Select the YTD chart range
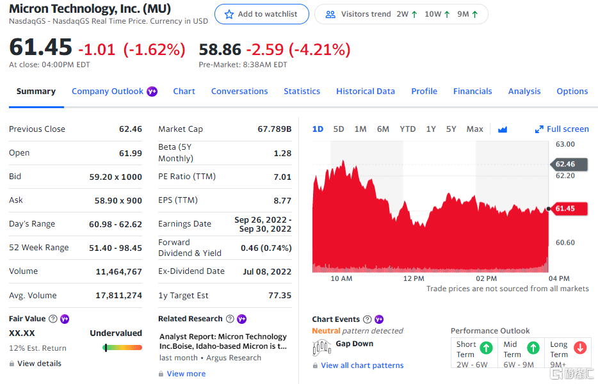 (x=407, y=129)
